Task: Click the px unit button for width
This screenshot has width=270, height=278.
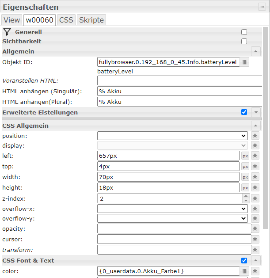Action: (245, 177)
